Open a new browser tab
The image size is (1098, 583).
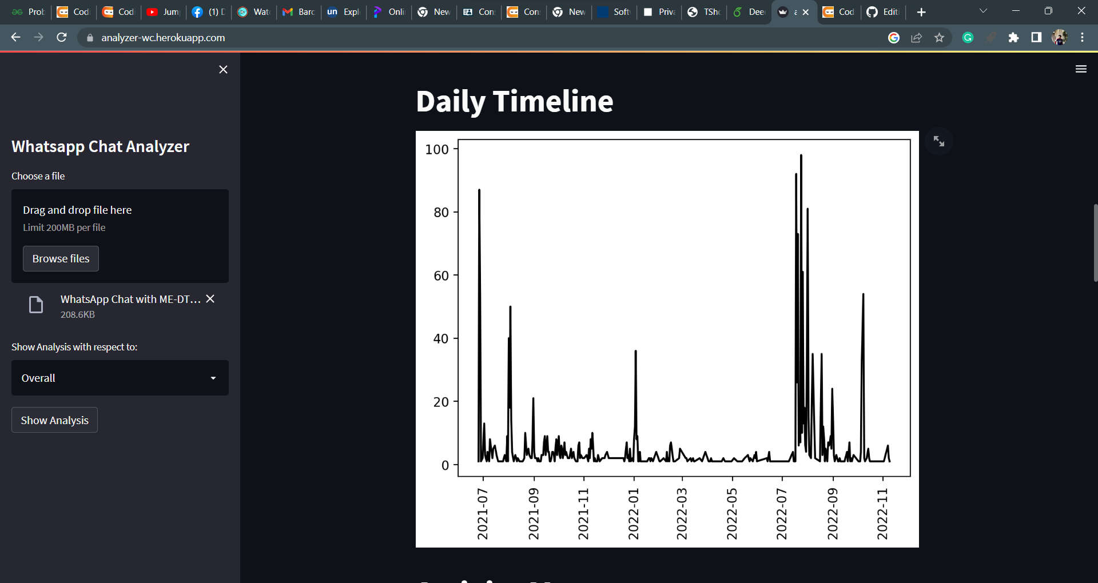(921, 12)
